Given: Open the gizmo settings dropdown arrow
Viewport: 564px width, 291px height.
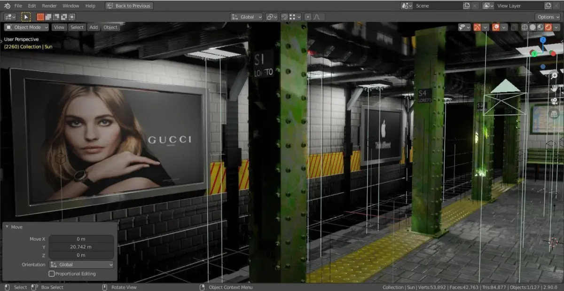Looking at the screenshot, I should point(486,27).
